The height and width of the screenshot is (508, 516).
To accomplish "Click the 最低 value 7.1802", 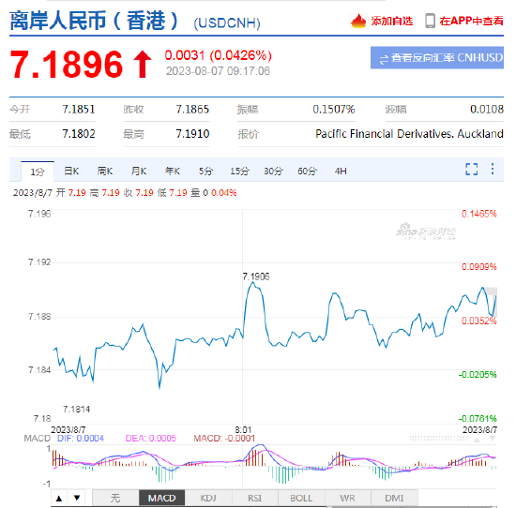I will point(79,134).
